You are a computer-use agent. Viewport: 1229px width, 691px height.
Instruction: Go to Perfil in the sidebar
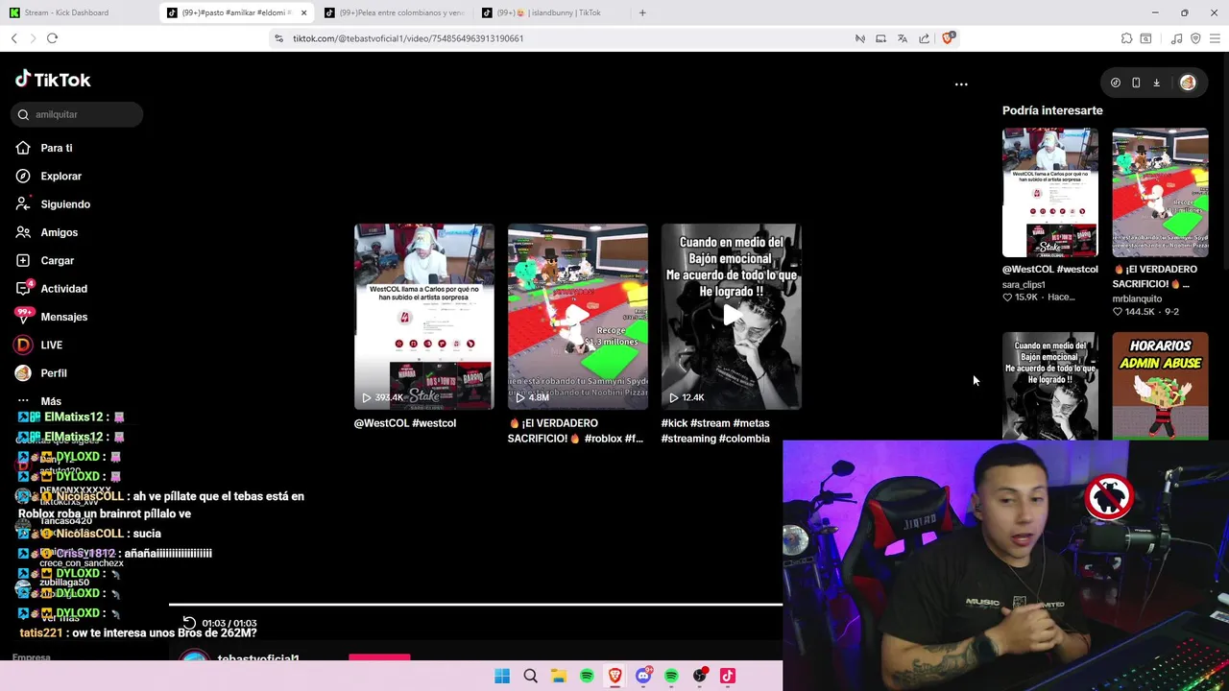[x=41, y=372]
